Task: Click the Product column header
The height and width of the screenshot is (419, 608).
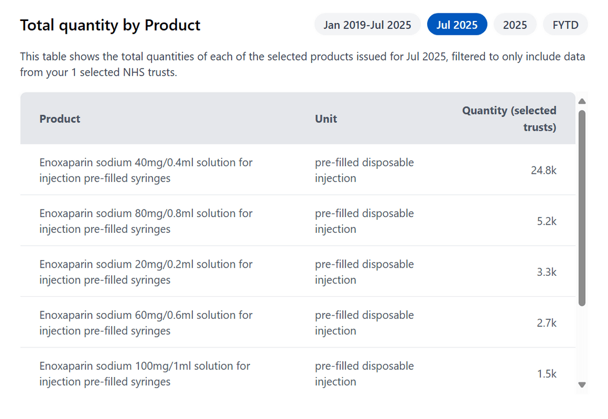Action: point(60,119)
